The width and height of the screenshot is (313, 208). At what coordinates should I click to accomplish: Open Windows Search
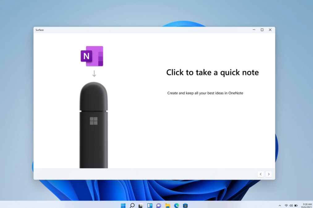coord(132,205)
